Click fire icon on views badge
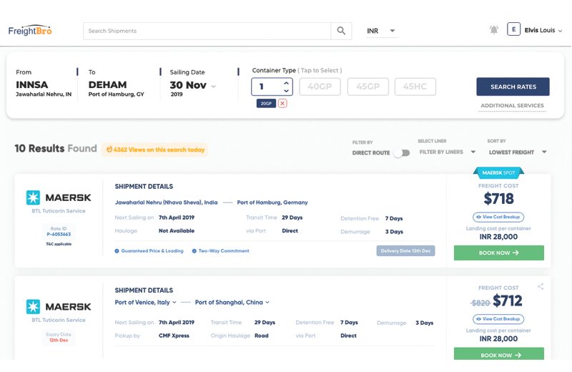Screen dimensions: 572x372 pos(109,150)
